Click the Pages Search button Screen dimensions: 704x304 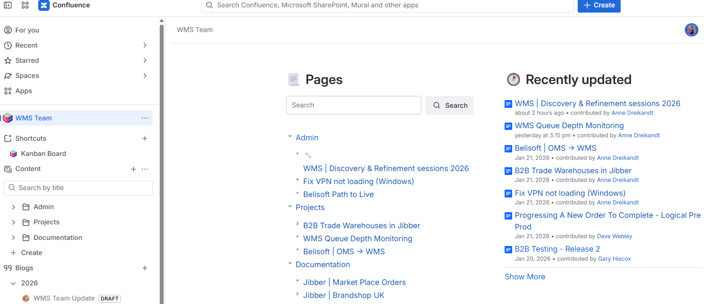click(449, 105)
